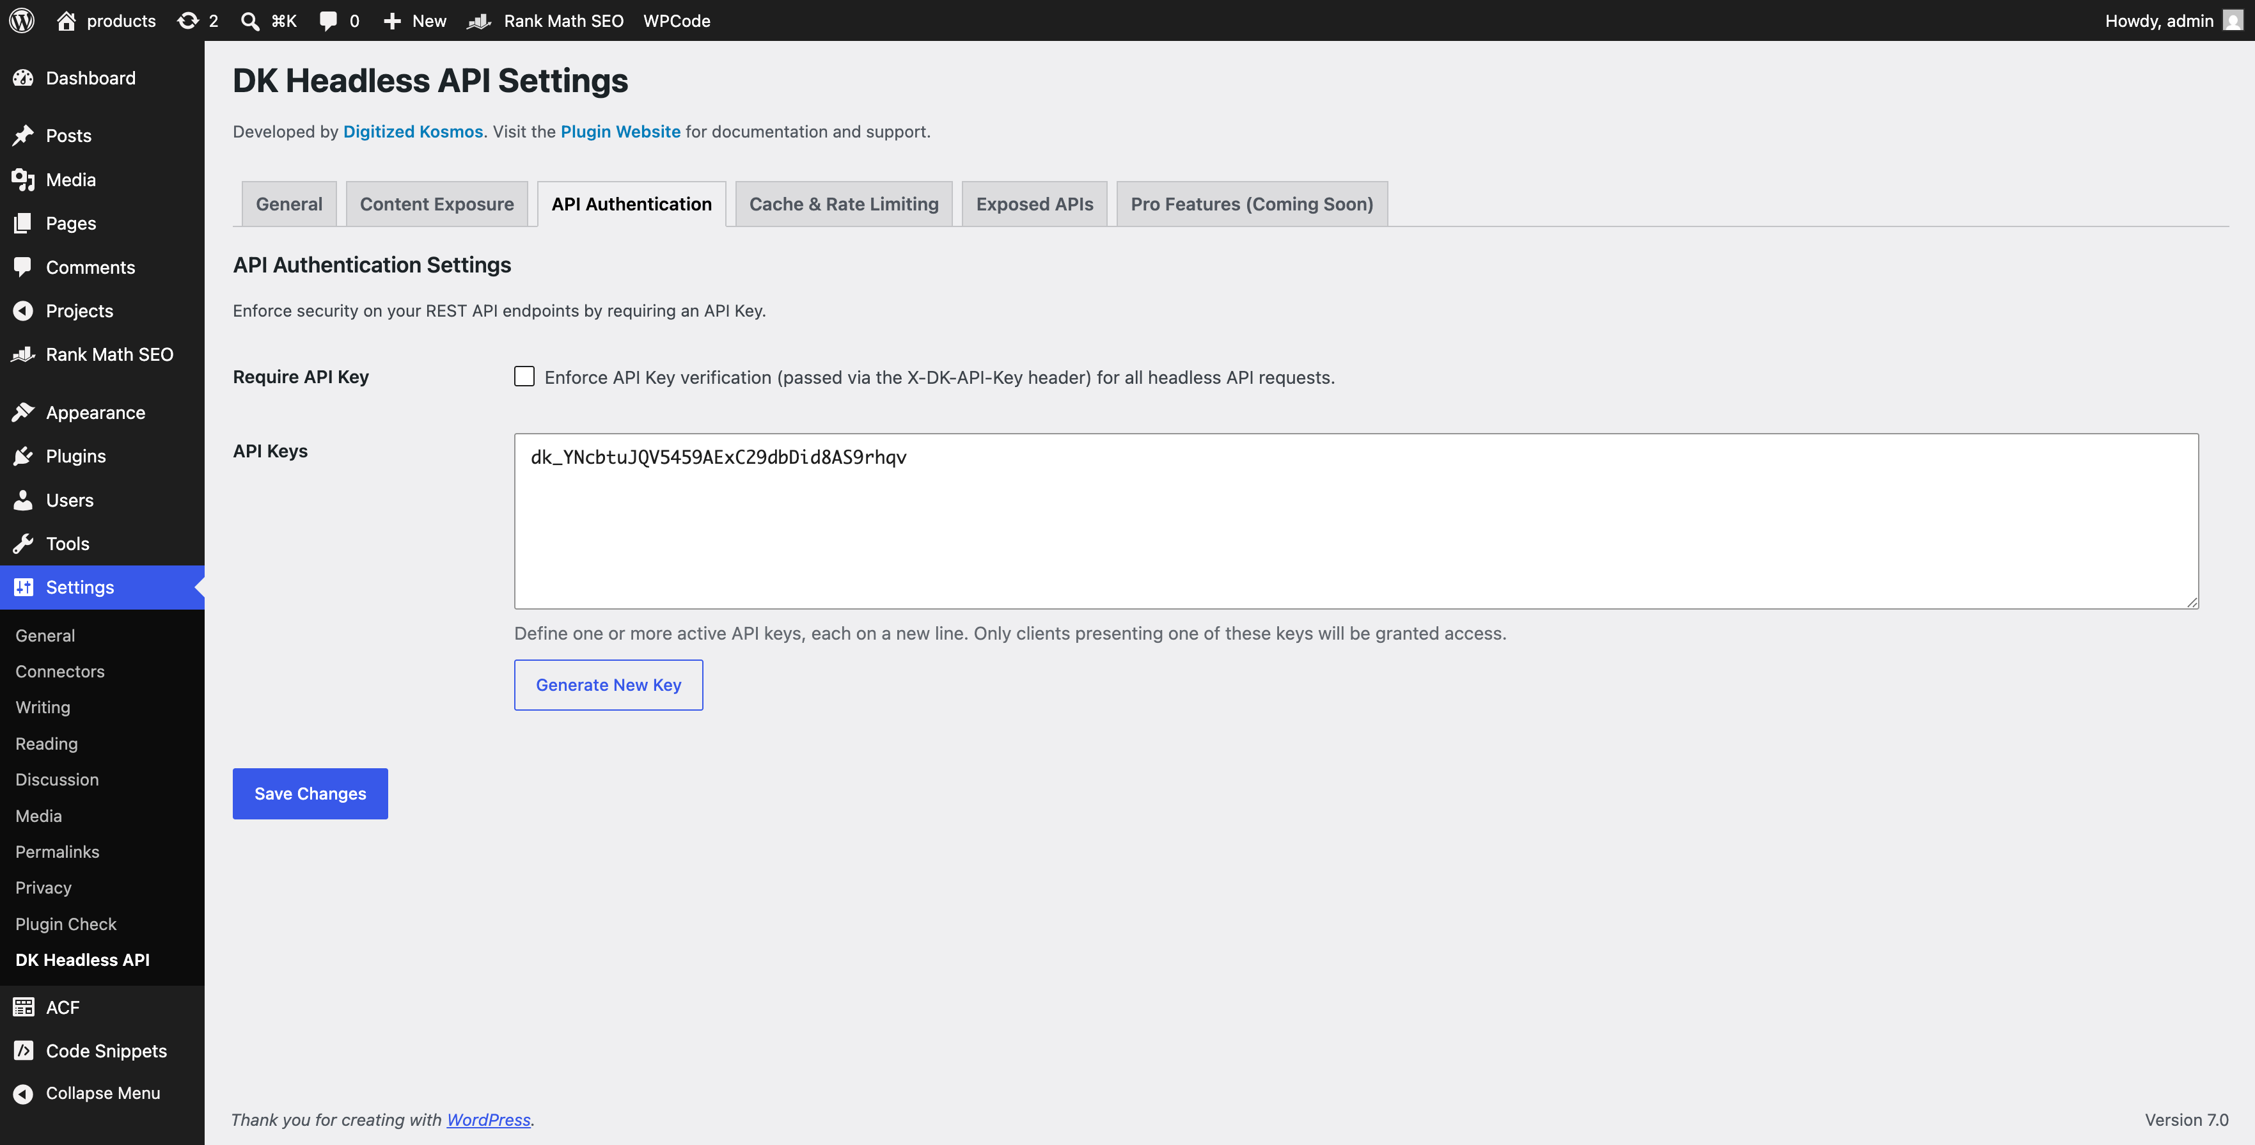The width and height of the screenshot is (2255, 1145).
Task: Open the DK Headless API submenu
Action: (82, 959)
